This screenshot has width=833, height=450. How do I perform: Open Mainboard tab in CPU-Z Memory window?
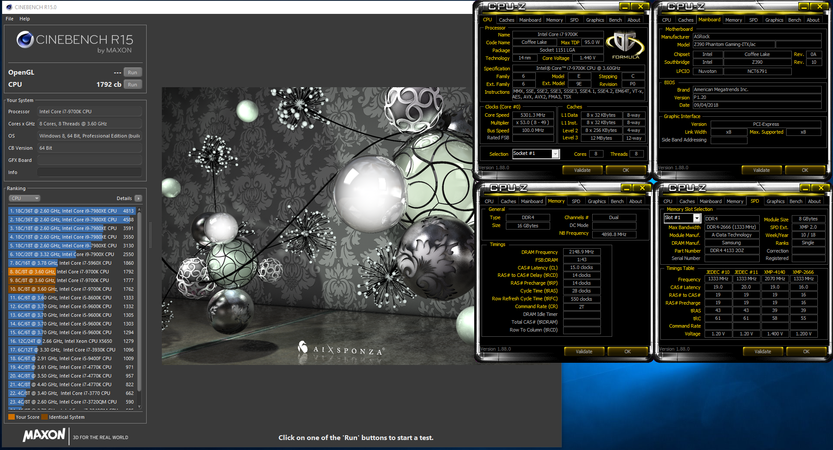tap(532, 201)
